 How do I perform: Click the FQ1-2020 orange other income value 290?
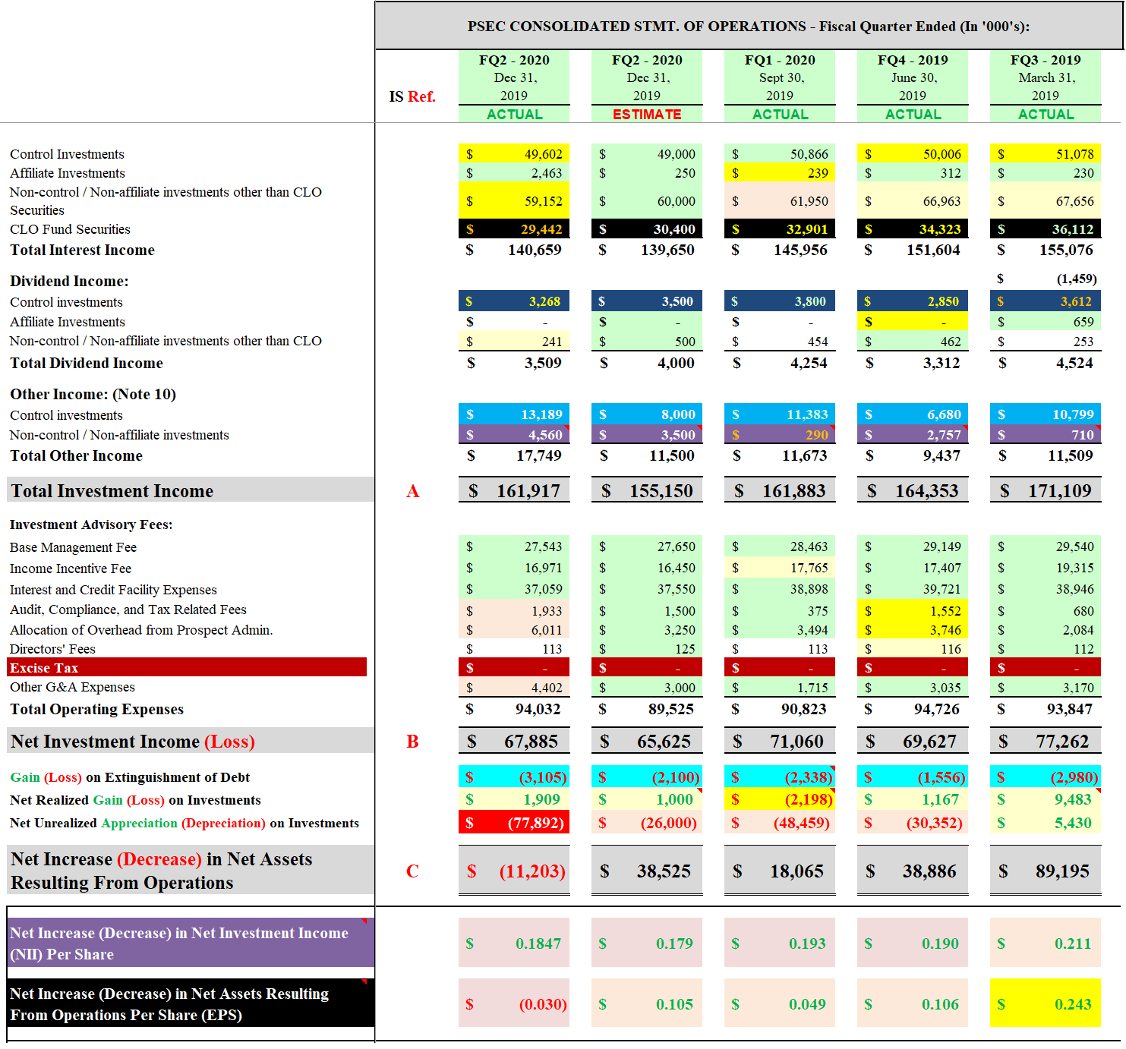click(817, 435)
